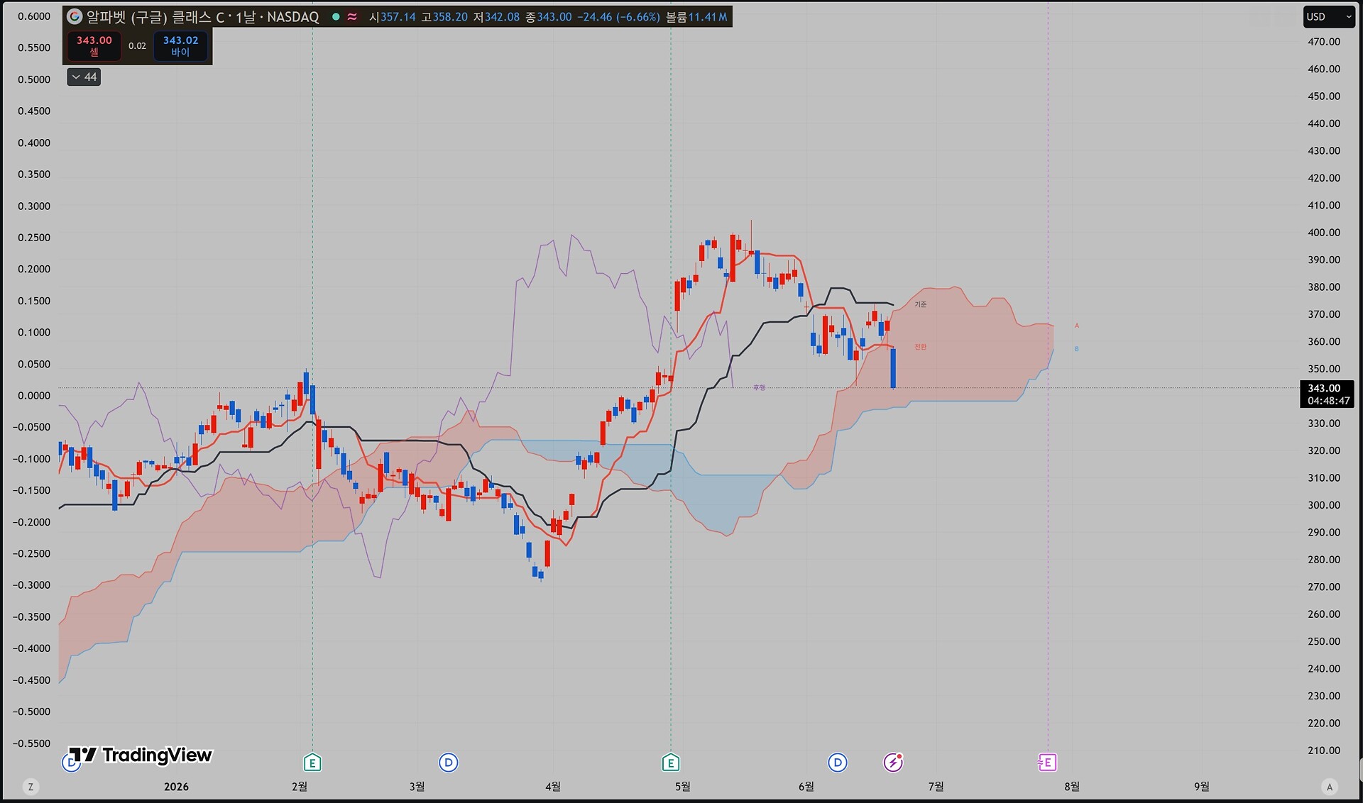Click the green market status dot
1363x803 pixels.
click(336, 16)
